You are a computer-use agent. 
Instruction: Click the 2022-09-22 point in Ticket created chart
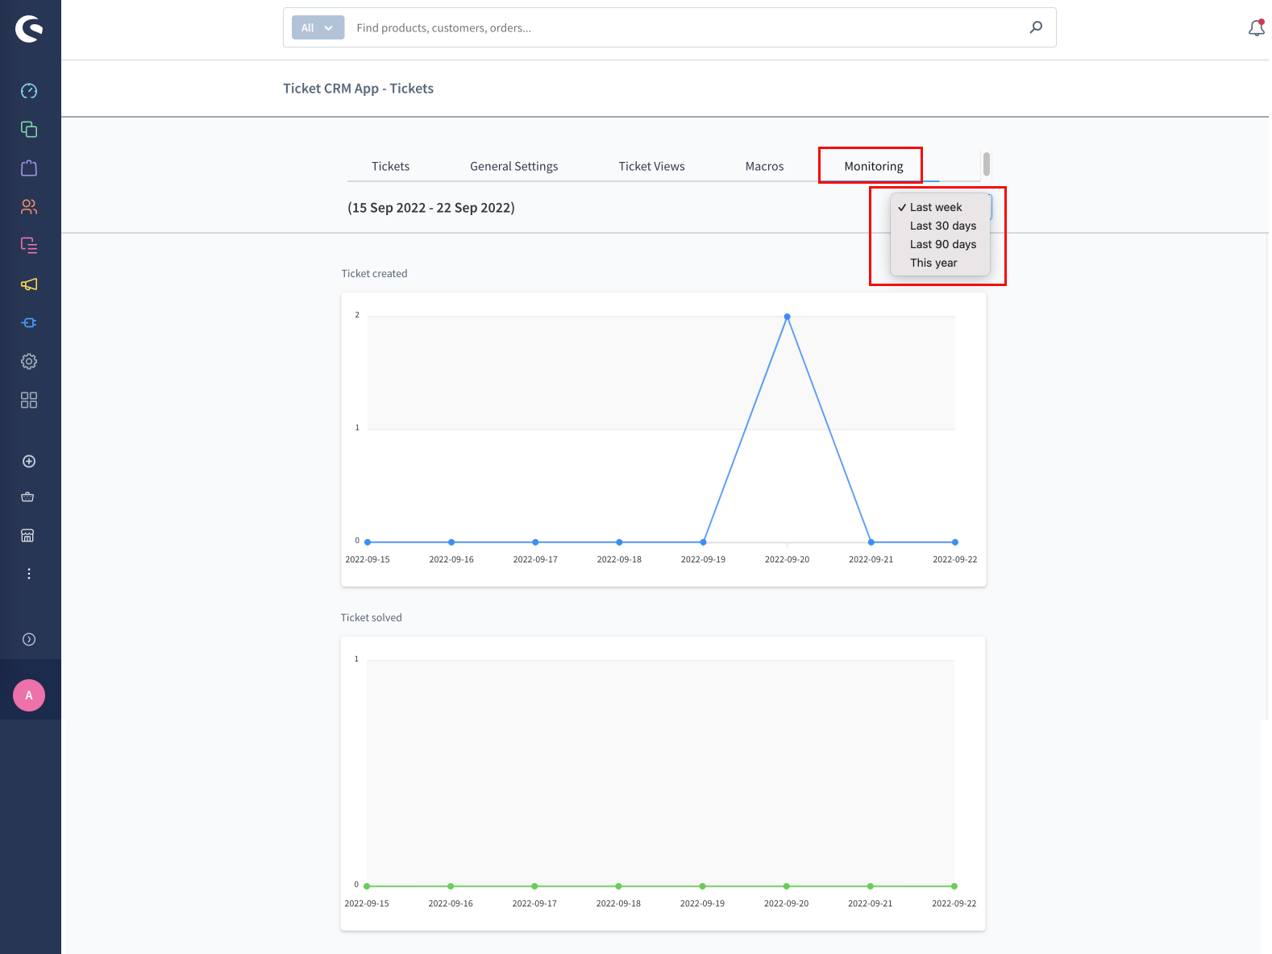pyautogui.click(x=955, y=542)
